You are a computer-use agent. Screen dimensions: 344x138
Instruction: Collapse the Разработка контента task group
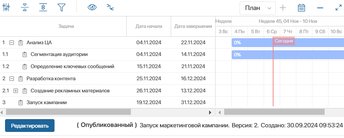12,79
